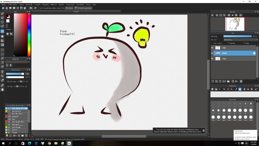The width and height of the screenshot is (259, 146).
Task: Open the palette selection box in Bảng màu
Action: 16,62
